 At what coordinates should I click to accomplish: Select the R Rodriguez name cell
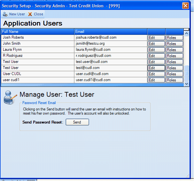(38, 56)
